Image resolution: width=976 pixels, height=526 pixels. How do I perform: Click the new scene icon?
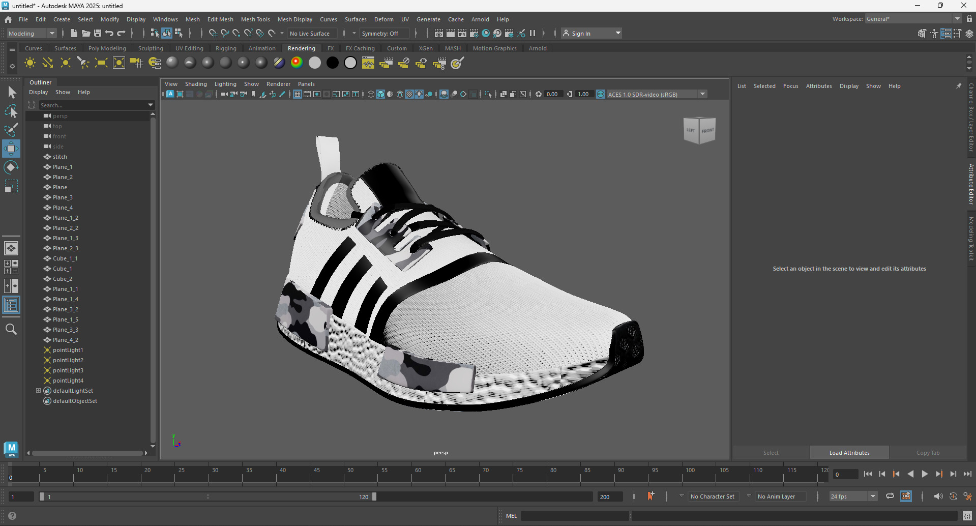(74, 33)
